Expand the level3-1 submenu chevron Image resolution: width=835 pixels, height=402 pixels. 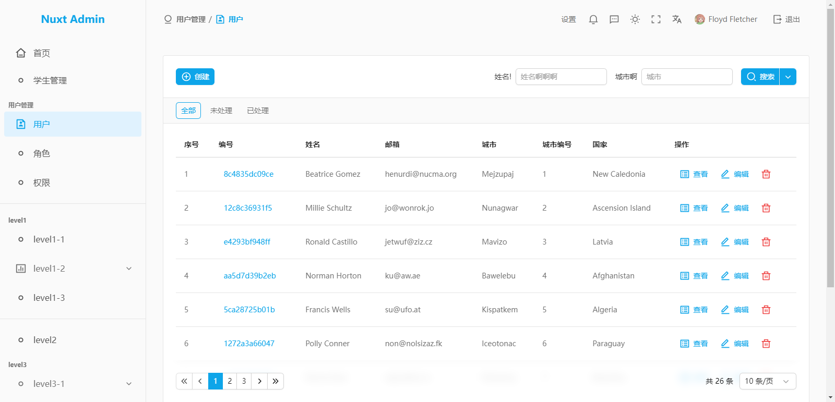point(129,384)
